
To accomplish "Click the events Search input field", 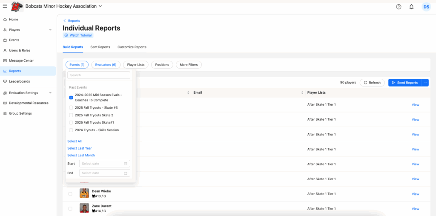I will [x=99, y=75].
